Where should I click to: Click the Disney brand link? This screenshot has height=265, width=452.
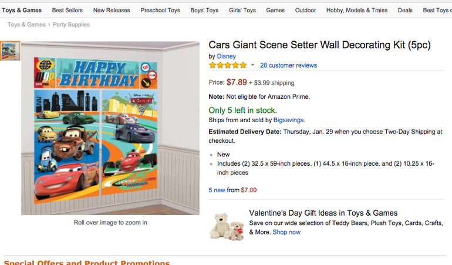226,56
